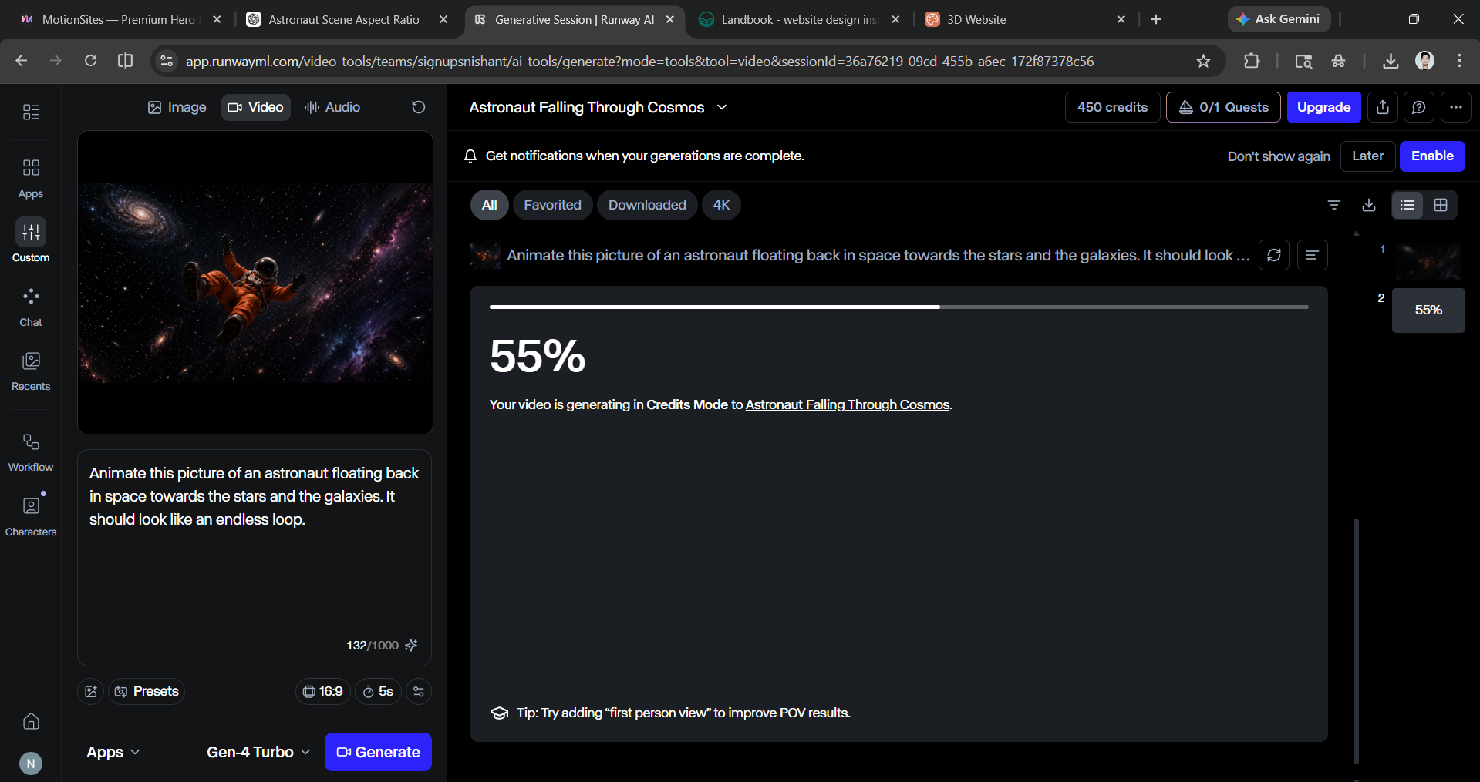Switch to the Audio mode tab
The height and width of the screenshot is (782, 1480).
pos(332,107)
